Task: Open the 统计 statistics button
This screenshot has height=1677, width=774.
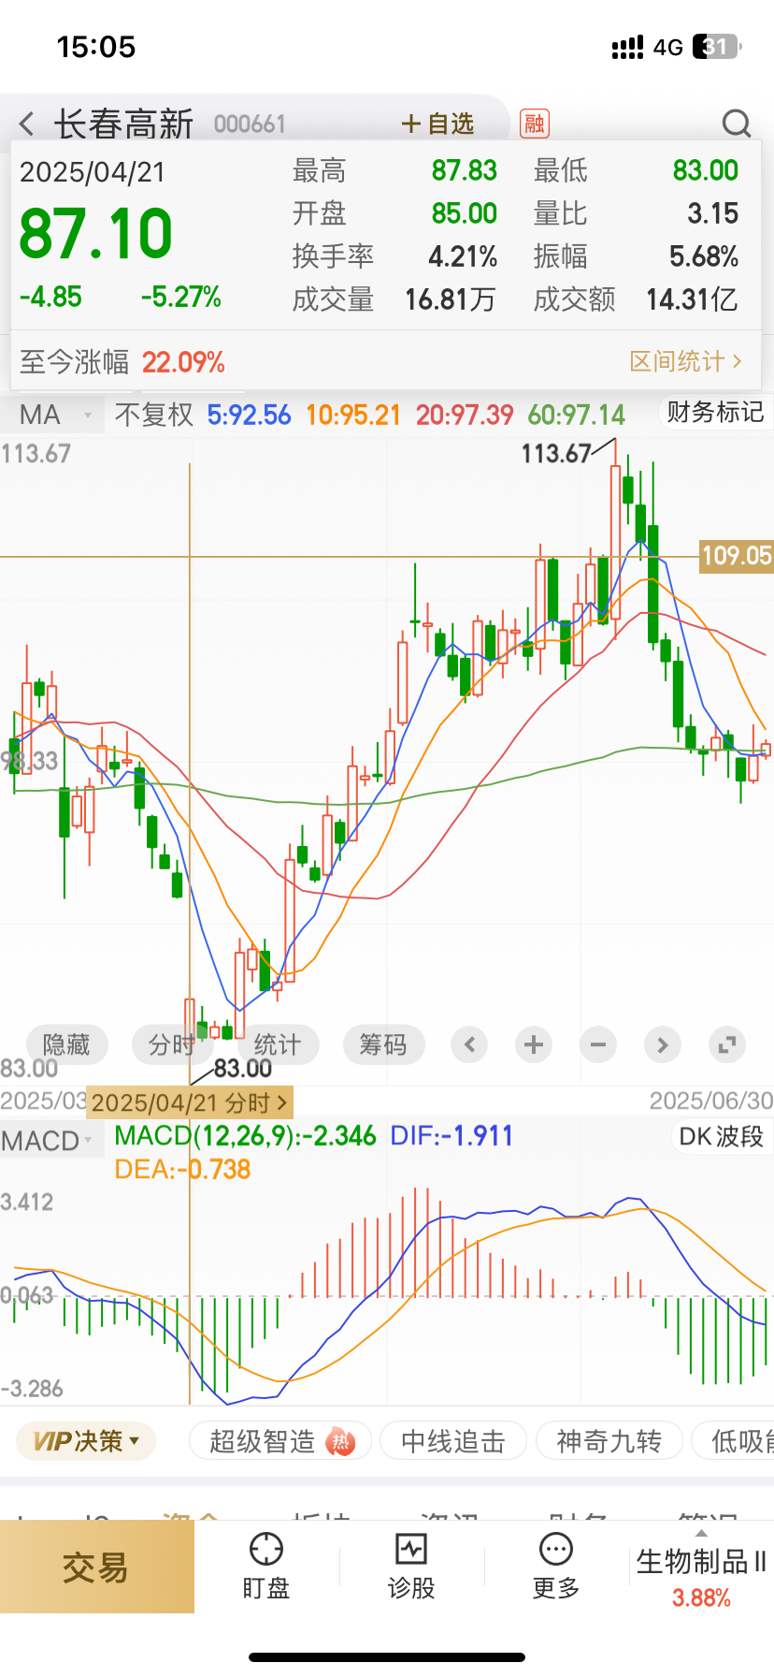Action: coord(277,1044)
